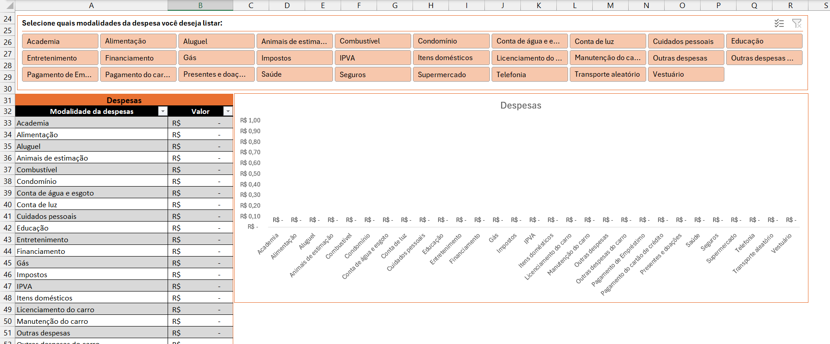
Task: Click the Despesas table title cell
Action: [x=124, y=100]
